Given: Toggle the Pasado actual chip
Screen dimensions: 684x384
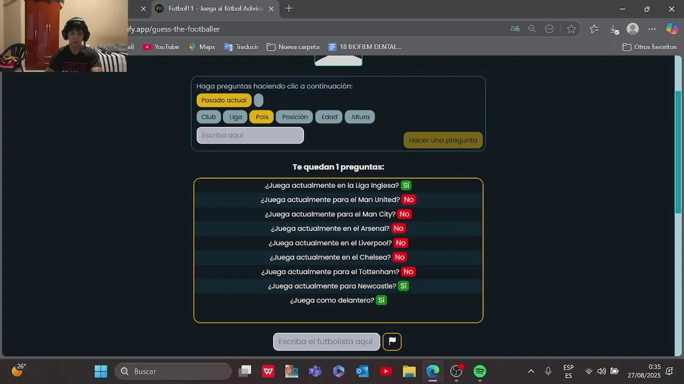Looking at the screenshot, I should coord(224,100).
